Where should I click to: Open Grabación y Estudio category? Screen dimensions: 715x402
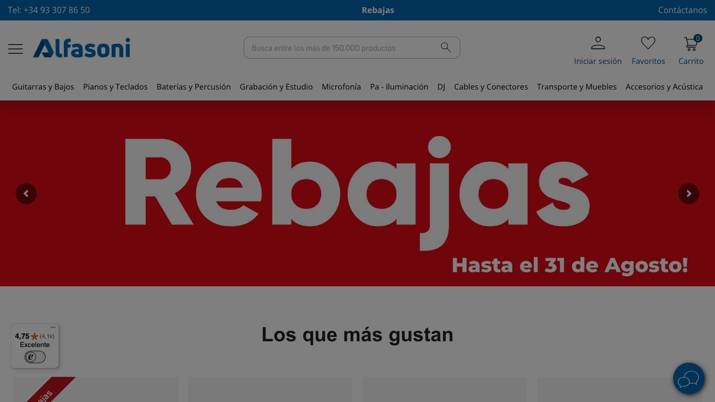276,87
